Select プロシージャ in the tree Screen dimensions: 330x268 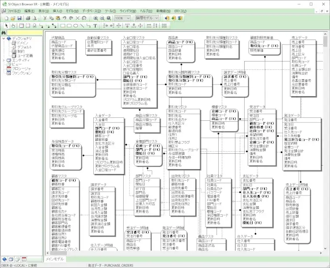[22, 69]
